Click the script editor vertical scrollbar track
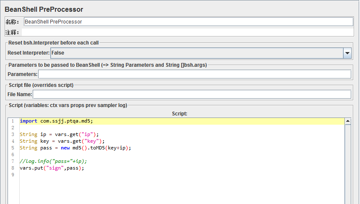The height and width of the screenshot is (204, 360). click(x=348, y=164)
